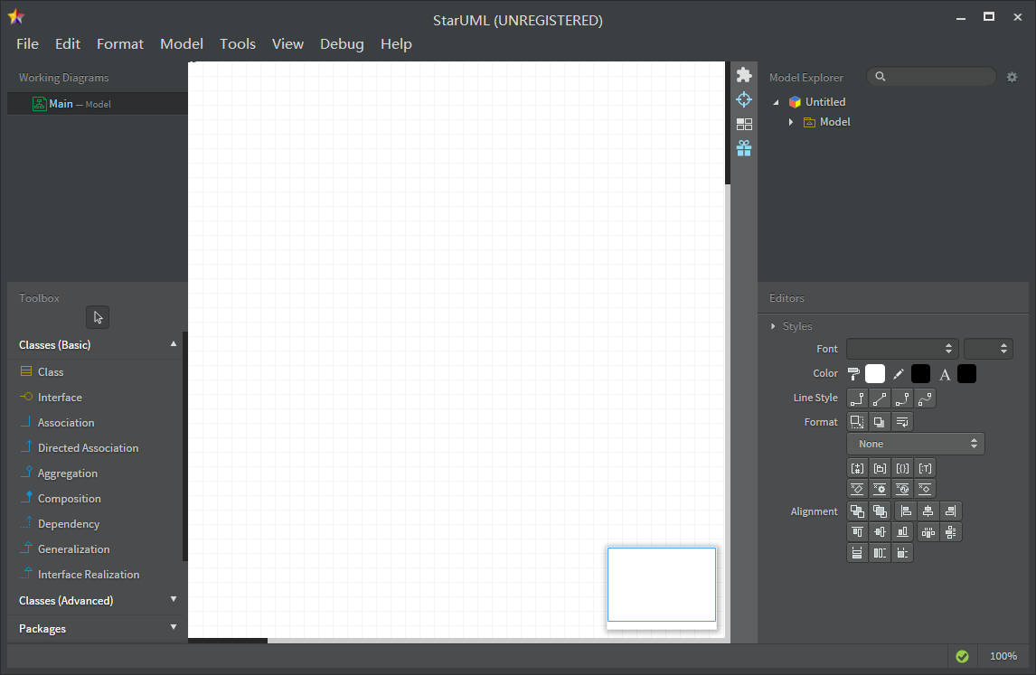
Task: Select Interface in the Toolbox
Action: [x=95, y=397]
